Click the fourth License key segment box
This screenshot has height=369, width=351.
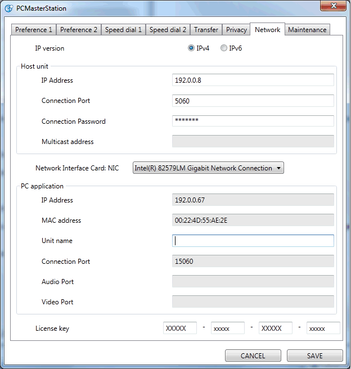[x=323, y=328]
